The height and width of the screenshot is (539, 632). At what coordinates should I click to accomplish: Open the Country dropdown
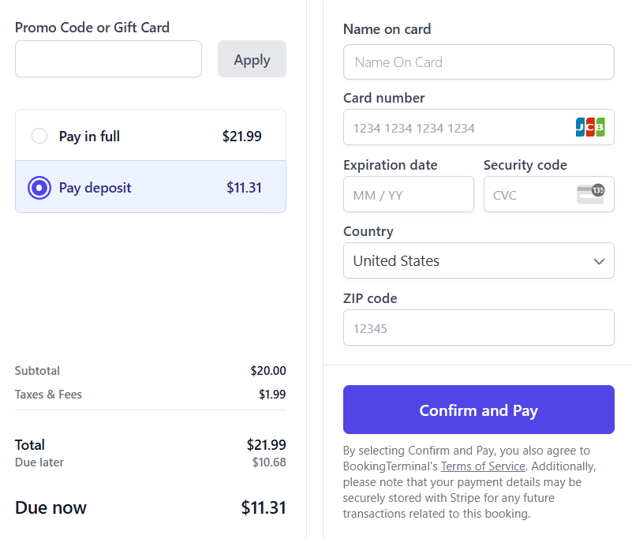click(479, 260)
